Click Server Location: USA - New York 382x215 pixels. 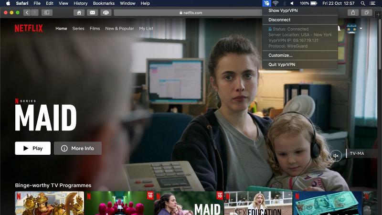pos(300,34)
